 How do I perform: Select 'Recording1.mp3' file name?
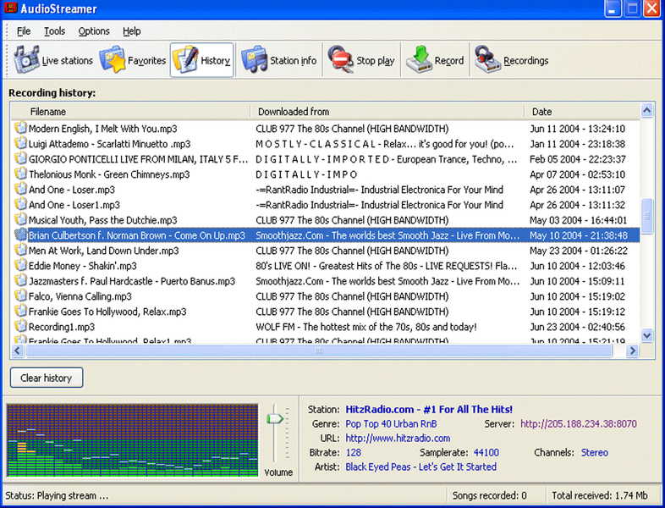coord(62,327)
